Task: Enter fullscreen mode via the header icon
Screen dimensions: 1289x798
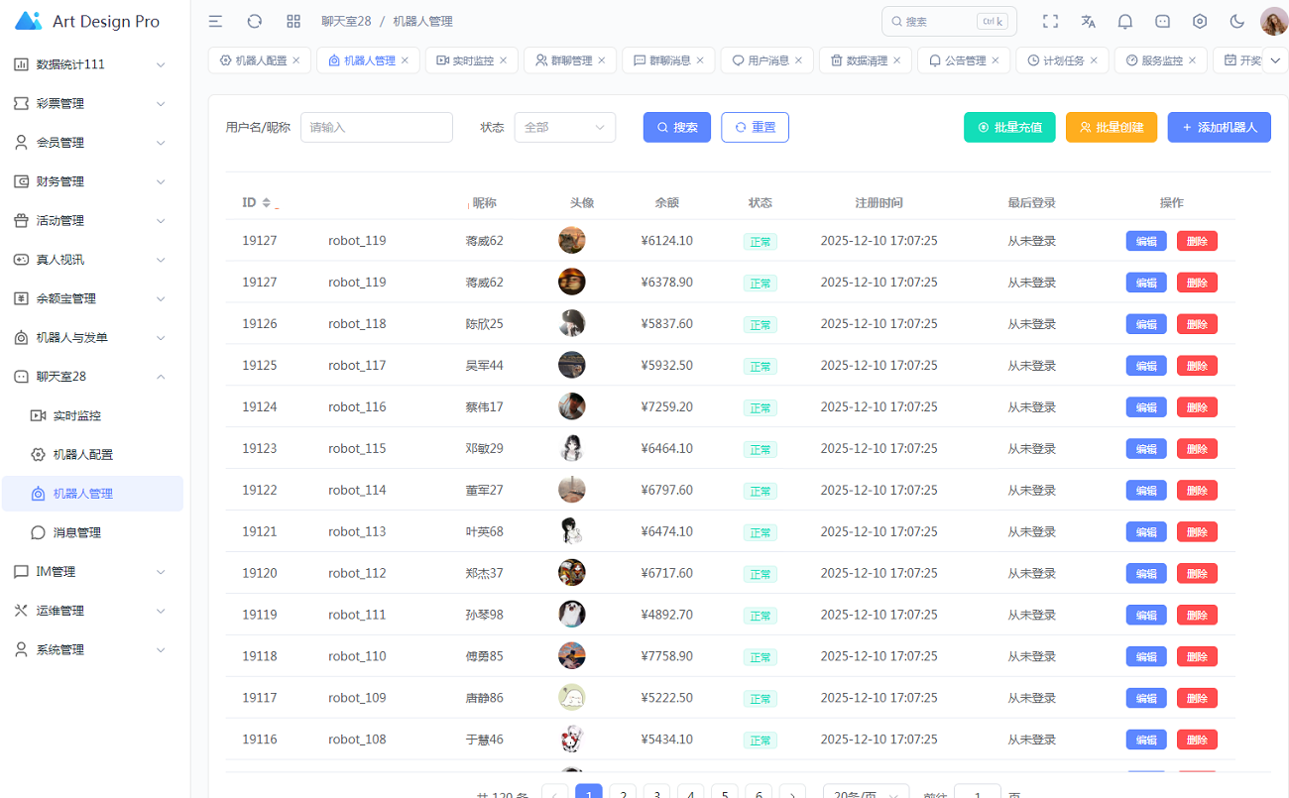Action: [x=1050, y=21]
